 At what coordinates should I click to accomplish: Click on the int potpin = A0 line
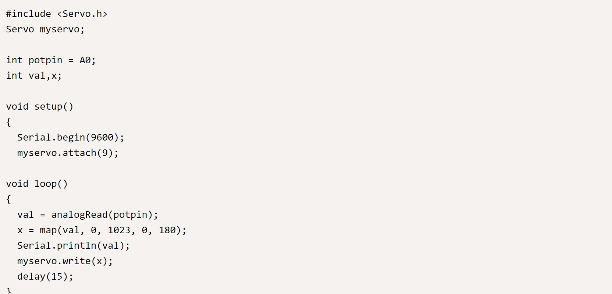[x=51, y=60]
